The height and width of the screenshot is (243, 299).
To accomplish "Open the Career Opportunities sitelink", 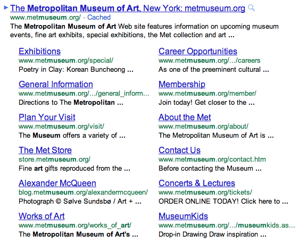I will 198,52.
